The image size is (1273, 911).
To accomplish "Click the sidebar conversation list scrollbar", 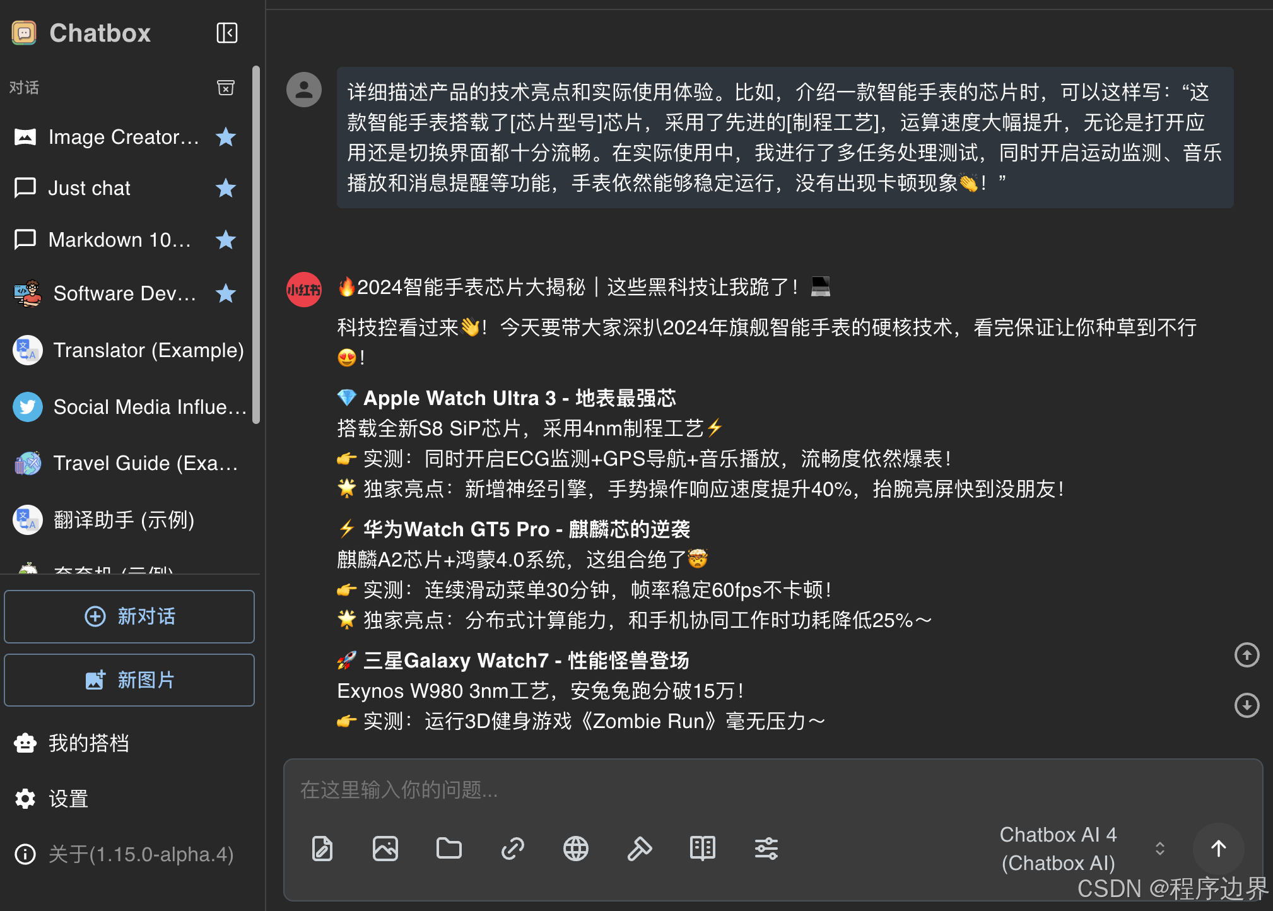I will point(255,245).
